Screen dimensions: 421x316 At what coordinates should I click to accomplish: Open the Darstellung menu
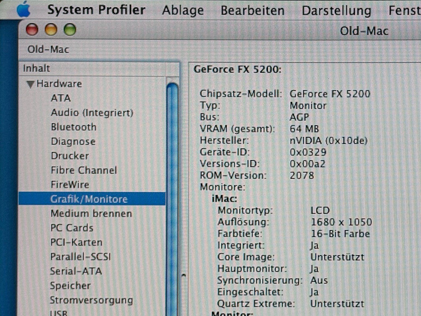(x=337, y=11)
